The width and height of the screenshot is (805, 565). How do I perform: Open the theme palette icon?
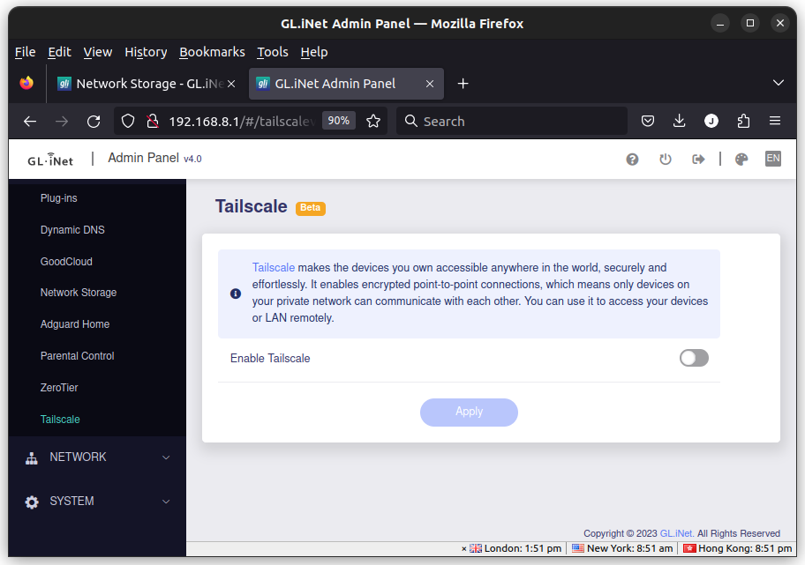pyautogui.click(x=741, y=160)
